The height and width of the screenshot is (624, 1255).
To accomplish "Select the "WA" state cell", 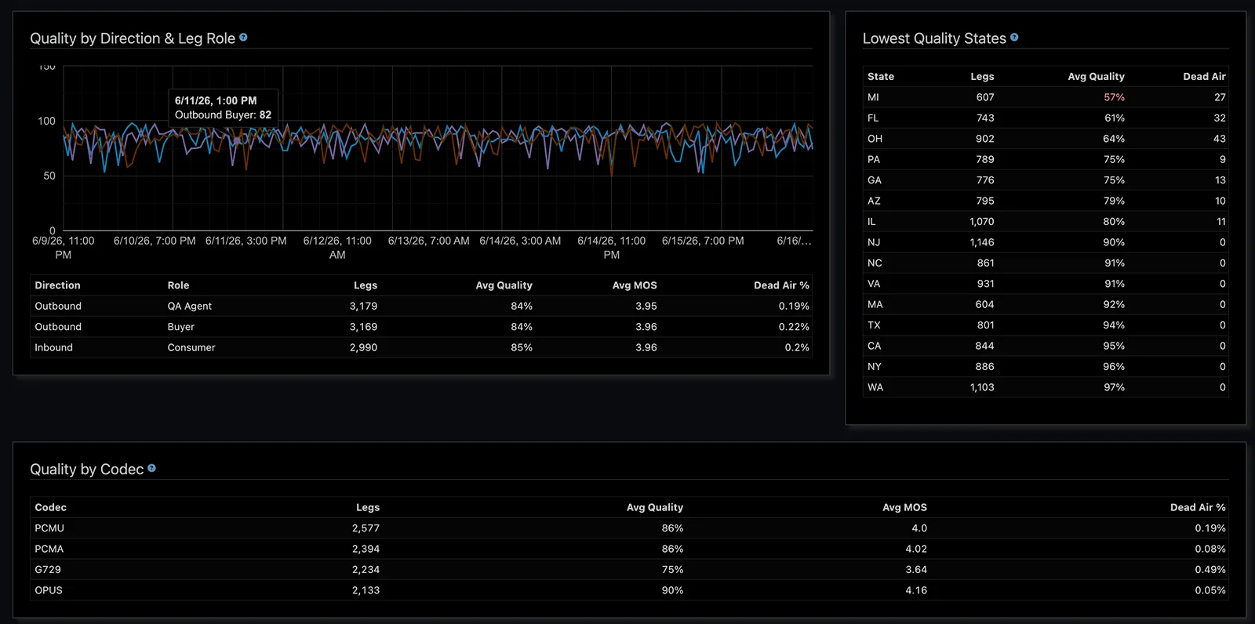I will (875, 388).
